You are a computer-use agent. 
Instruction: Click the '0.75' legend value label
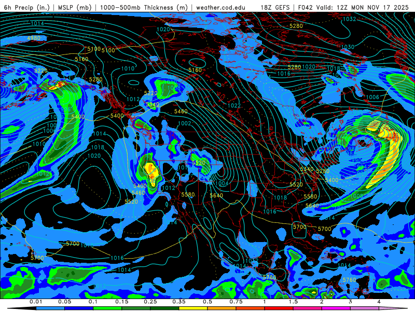(x=236, y=302)
